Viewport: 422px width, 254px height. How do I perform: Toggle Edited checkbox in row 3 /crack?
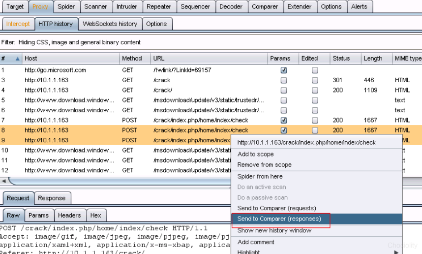[x=315, y=80]
